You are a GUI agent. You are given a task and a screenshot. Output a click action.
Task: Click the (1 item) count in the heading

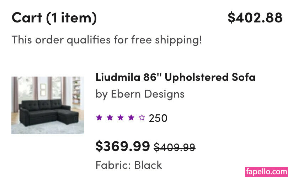71,17
